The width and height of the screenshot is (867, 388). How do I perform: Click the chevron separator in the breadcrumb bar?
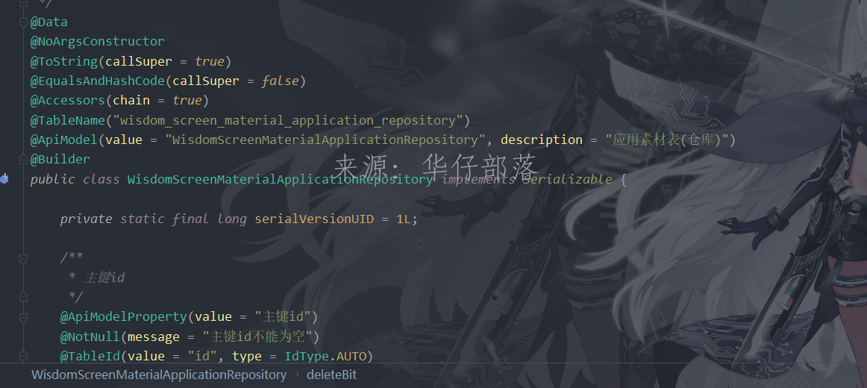[x=297, y=375]
